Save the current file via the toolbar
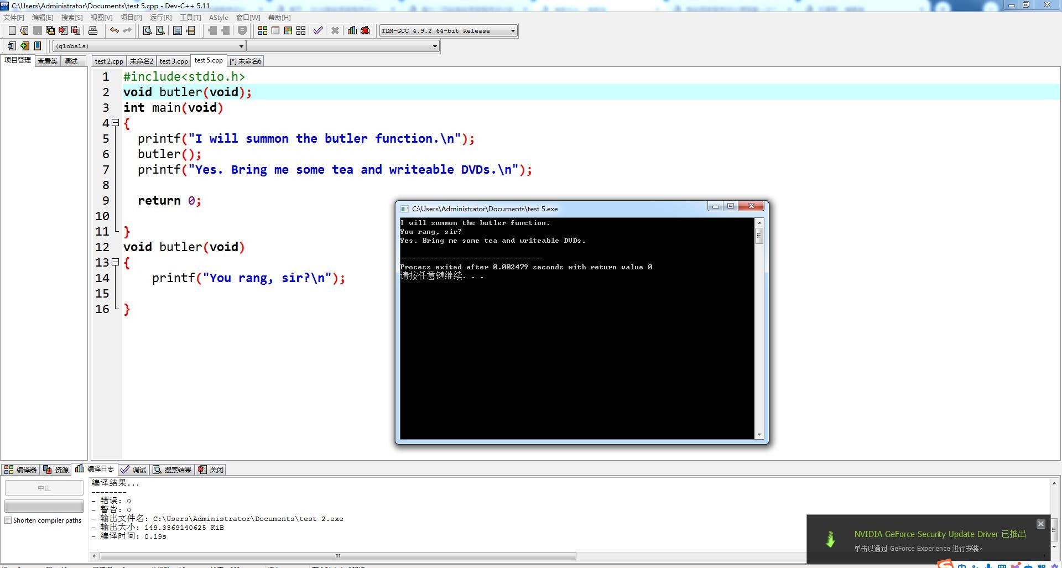 coord(37,30)
